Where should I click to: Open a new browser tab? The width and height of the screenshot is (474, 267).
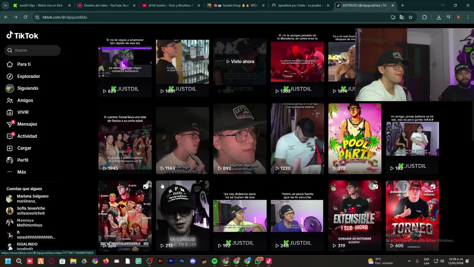point(403,6)
